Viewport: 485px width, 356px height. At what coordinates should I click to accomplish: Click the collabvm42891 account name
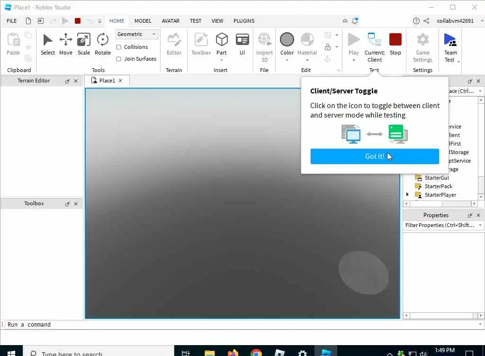pyautogui.click(x=455, y=21)
